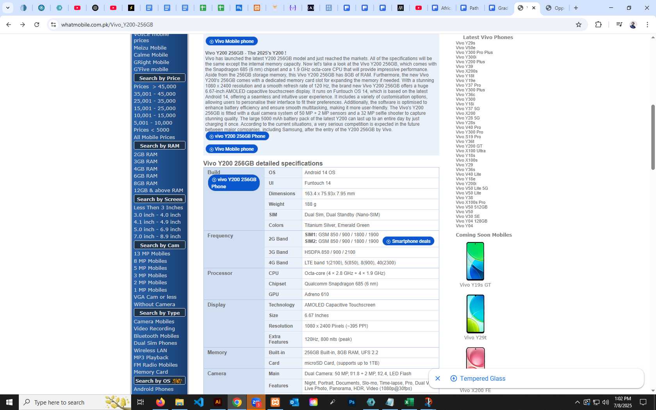This screenshot has height=410, width=656.
Task: Open Search by Type heading
Action: click(160, 313)
